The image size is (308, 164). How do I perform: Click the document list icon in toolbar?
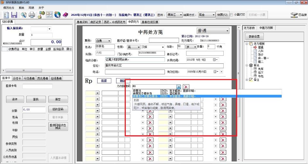pyautogui.click(x=6, y=15)
